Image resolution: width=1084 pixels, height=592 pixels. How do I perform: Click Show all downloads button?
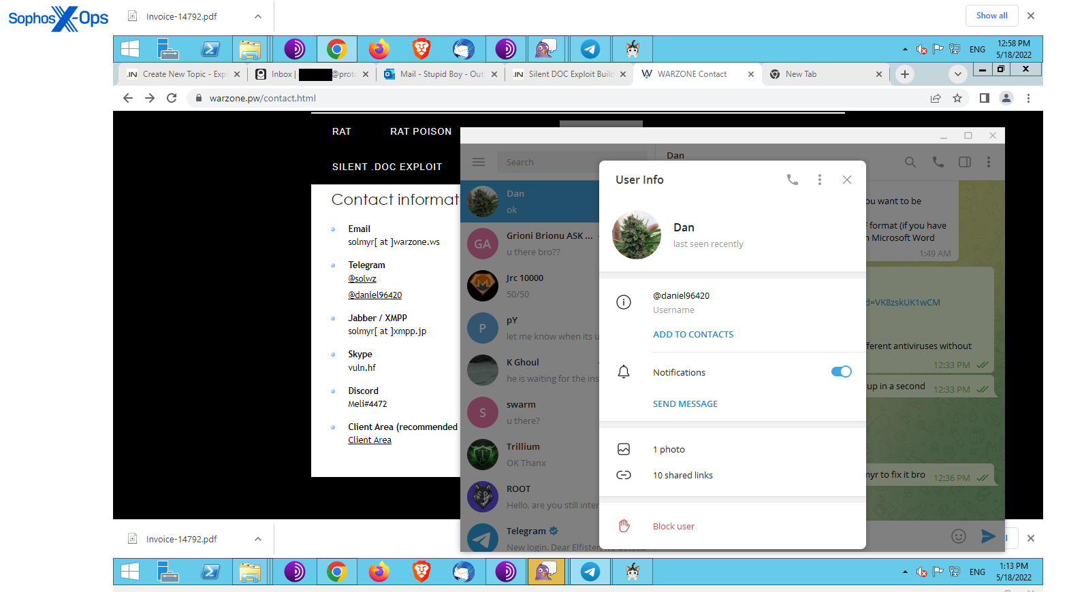pos(992,16)
